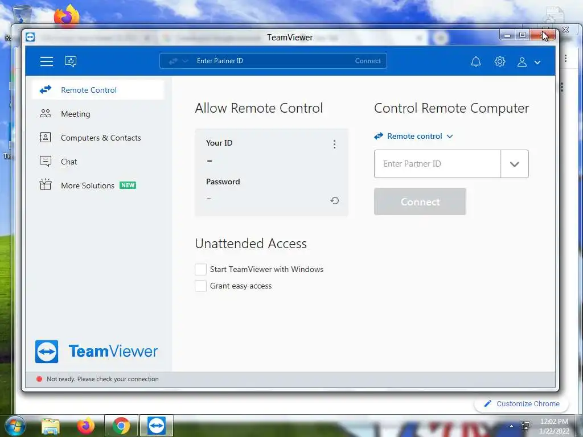Click the Control Remote Computer heading
583x437 pixels.
(x=451, y=108)
